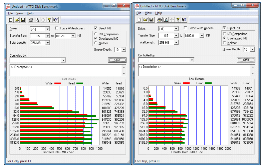This screenshot has width=263, height=168.
Task: Open Controlled by dropdown in right window
Action: pyautogui.click(x=192, y=60)
